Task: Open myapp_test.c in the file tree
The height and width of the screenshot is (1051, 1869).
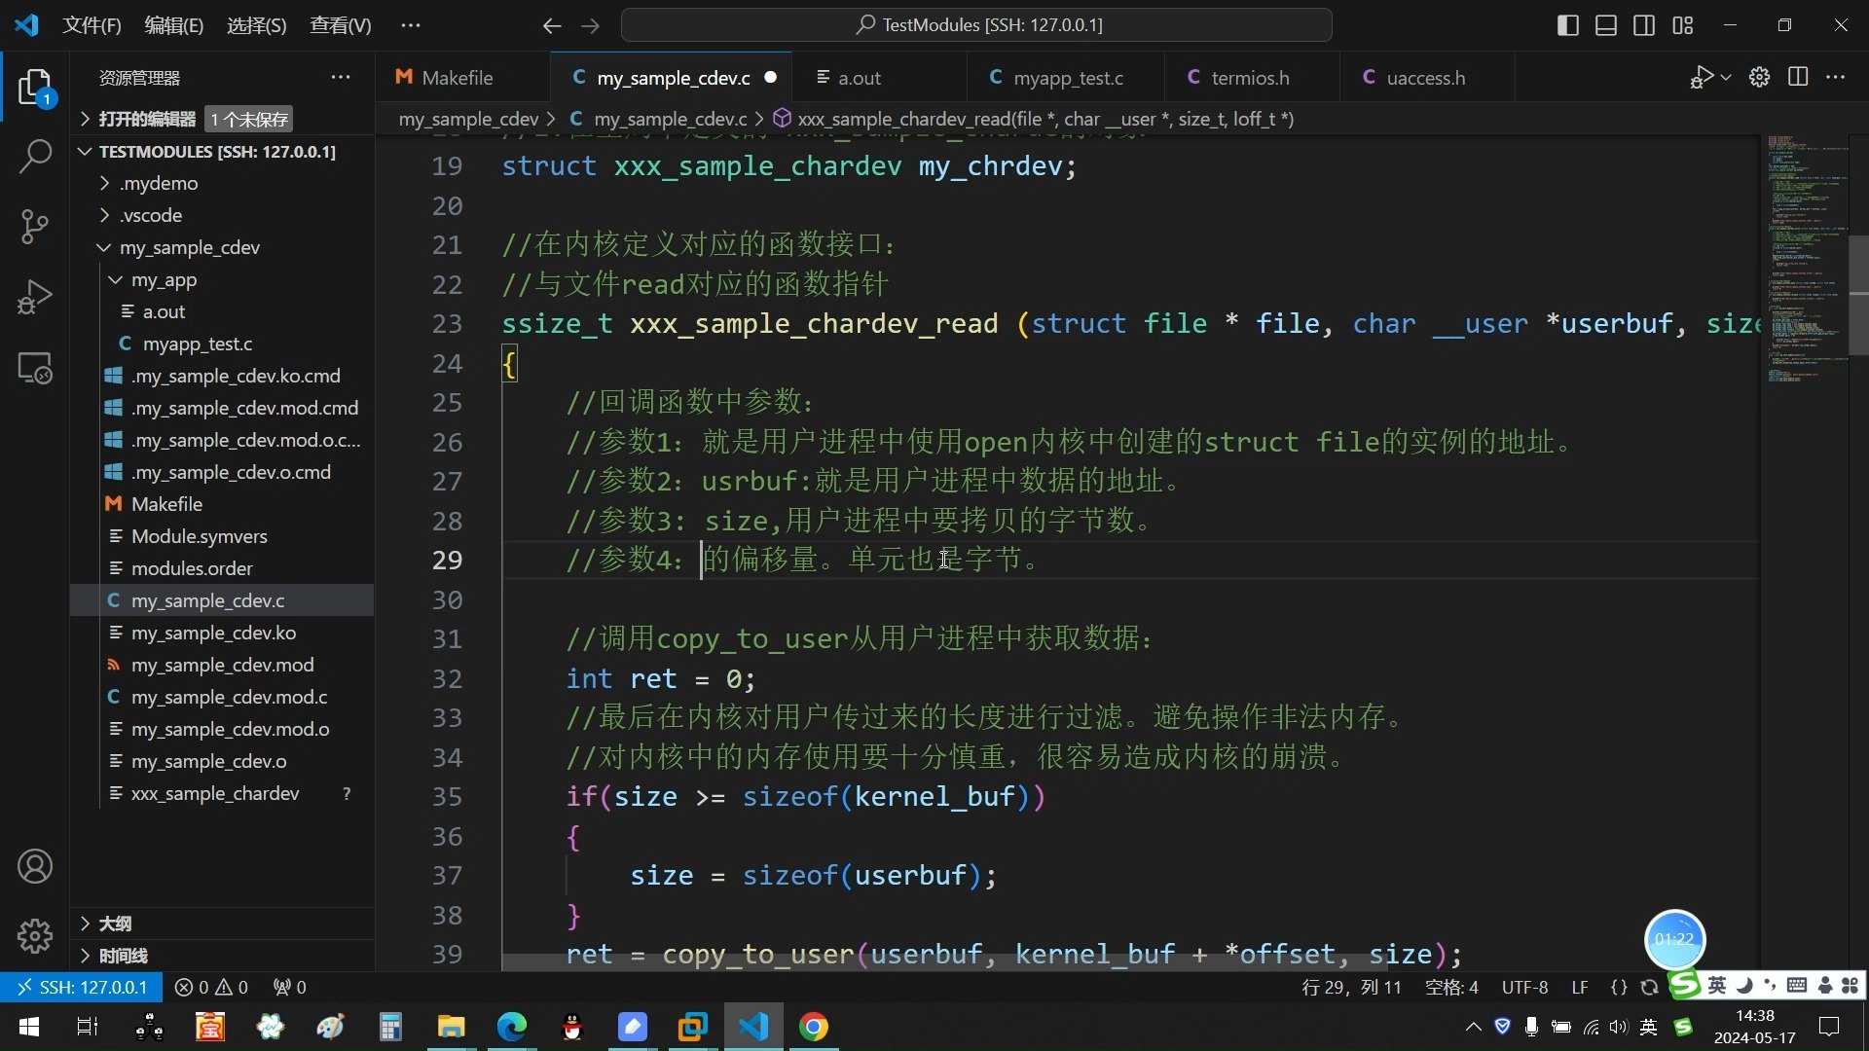Action: 224,344
